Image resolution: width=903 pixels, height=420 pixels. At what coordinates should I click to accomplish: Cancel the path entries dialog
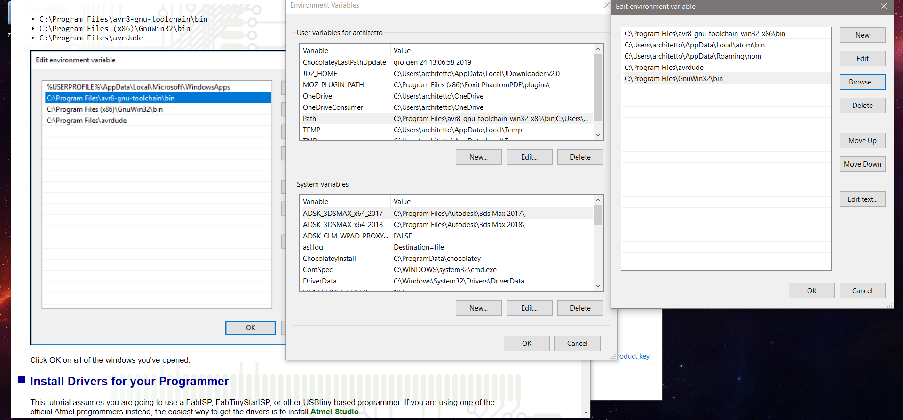(x=862, y=291)
